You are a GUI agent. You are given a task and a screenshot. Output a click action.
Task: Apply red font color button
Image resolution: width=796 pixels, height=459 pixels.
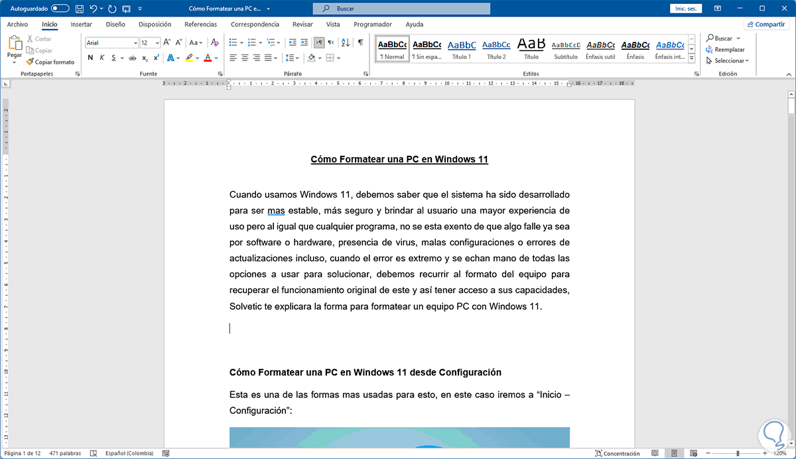pos(208,58)
